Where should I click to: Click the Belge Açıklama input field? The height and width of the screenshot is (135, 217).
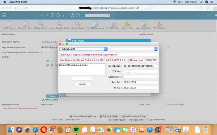click(x=75, y=35)
